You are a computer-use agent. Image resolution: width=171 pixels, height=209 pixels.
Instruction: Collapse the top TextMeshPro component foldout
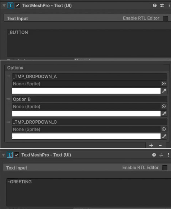(x=4, y=5)
